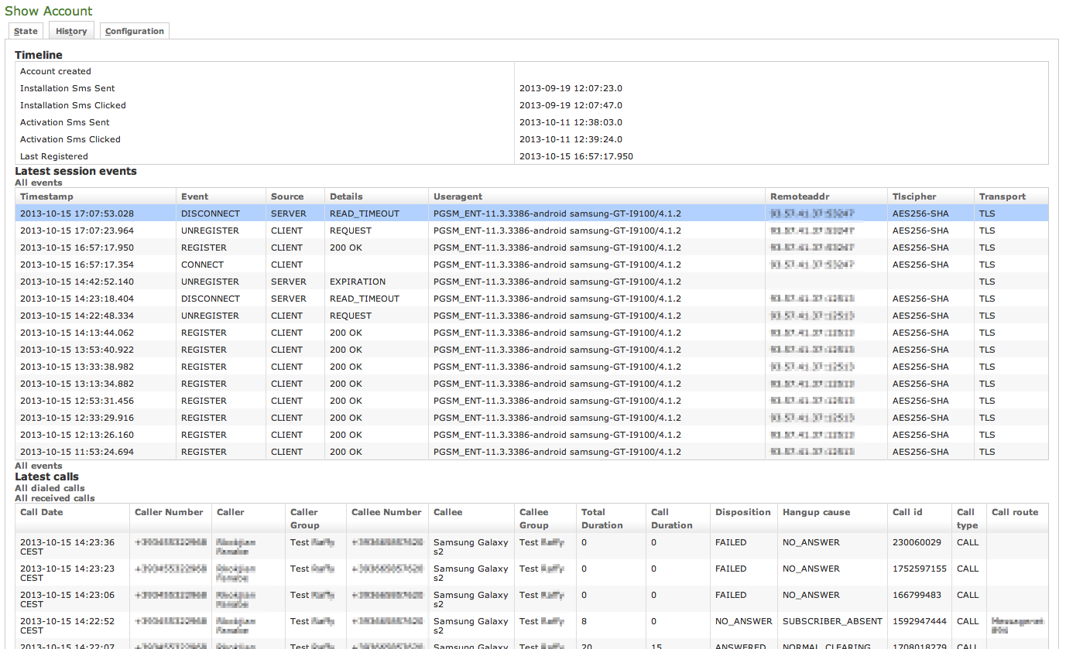Click the Useragent column header
Screen dimensions: 1066x649
coord(458,196)
